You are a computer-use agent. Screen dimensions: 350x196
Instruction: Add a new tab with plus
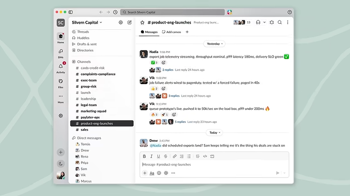(187, 32)
